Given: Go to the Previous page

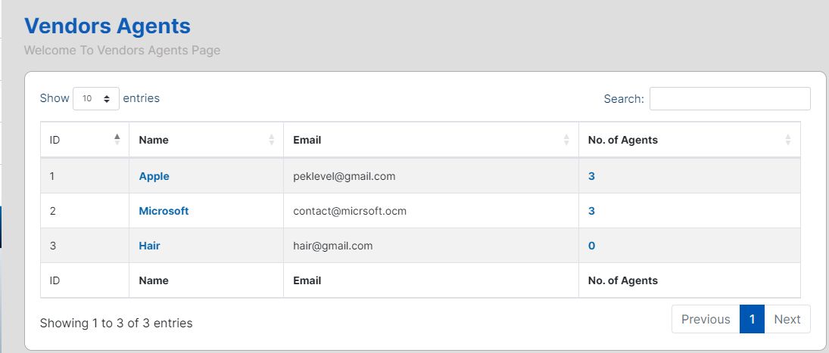Looking at the screenshot, I should point(705,319).
